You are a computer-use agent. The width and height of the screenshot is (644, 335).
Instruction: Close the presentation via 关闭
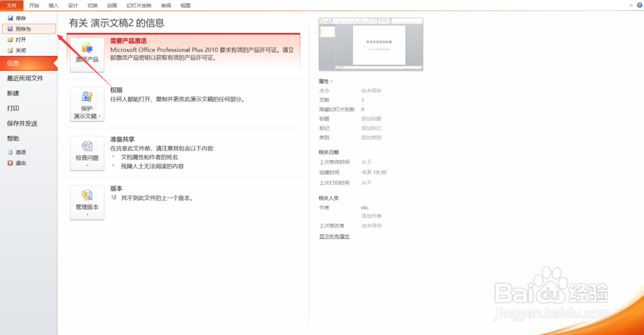coord(17,50)
